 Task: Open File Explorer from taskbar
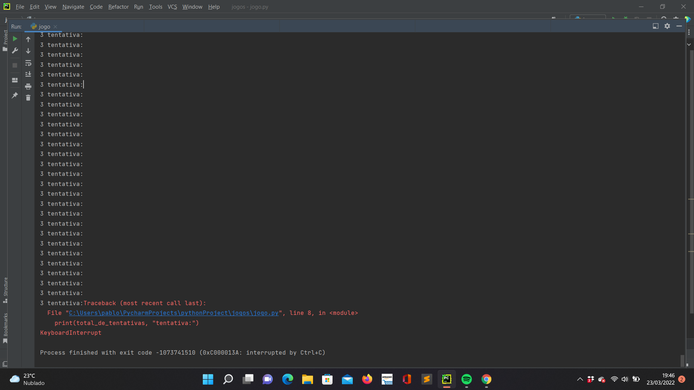308,379
